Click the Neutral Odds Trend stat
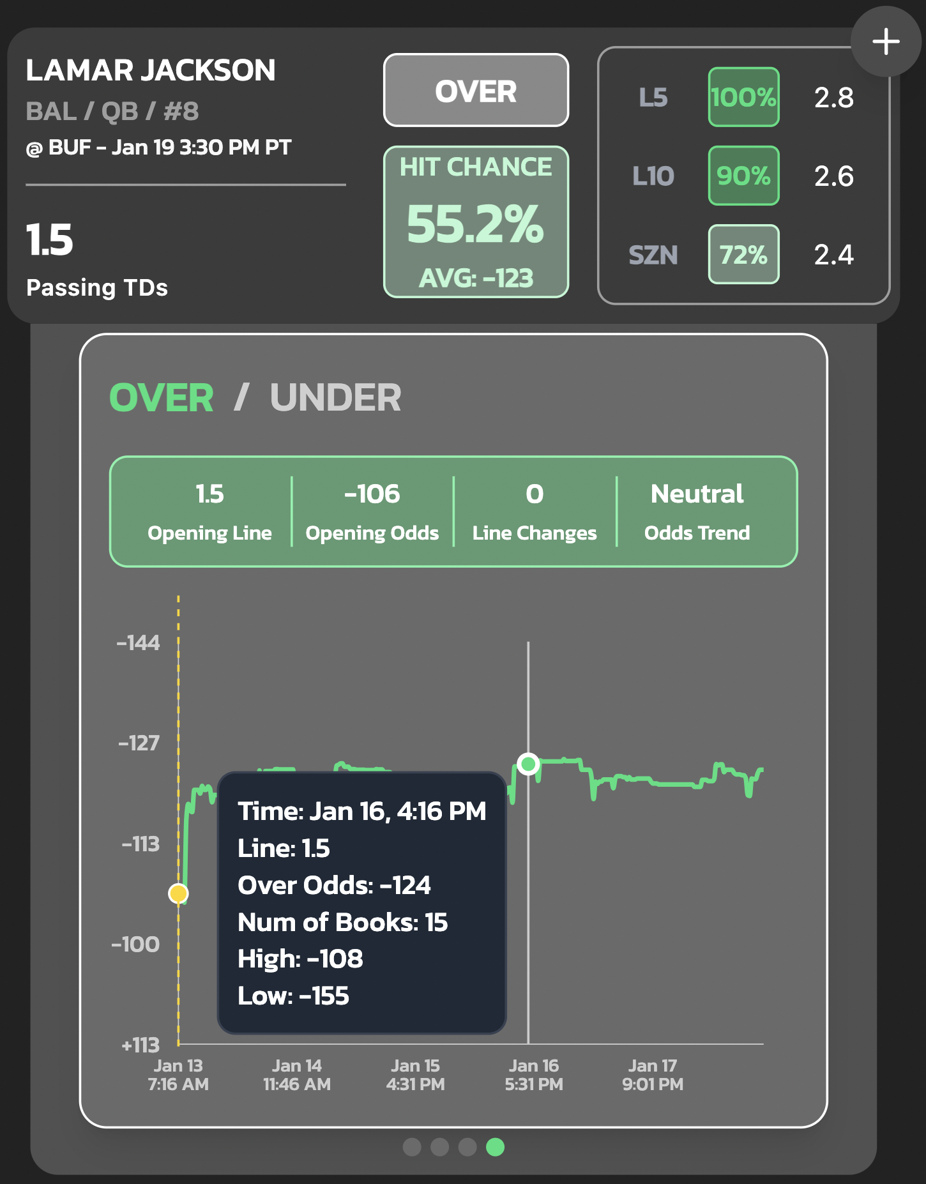926x1184 pixels. (x=697, y=512)
